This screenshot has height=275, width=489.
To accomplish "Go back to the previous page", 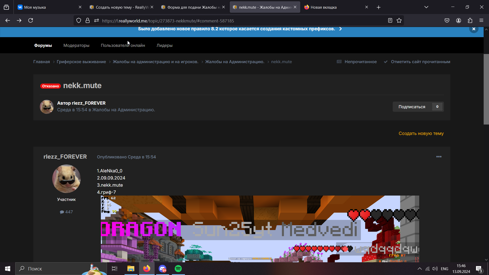I will point(8,21).
